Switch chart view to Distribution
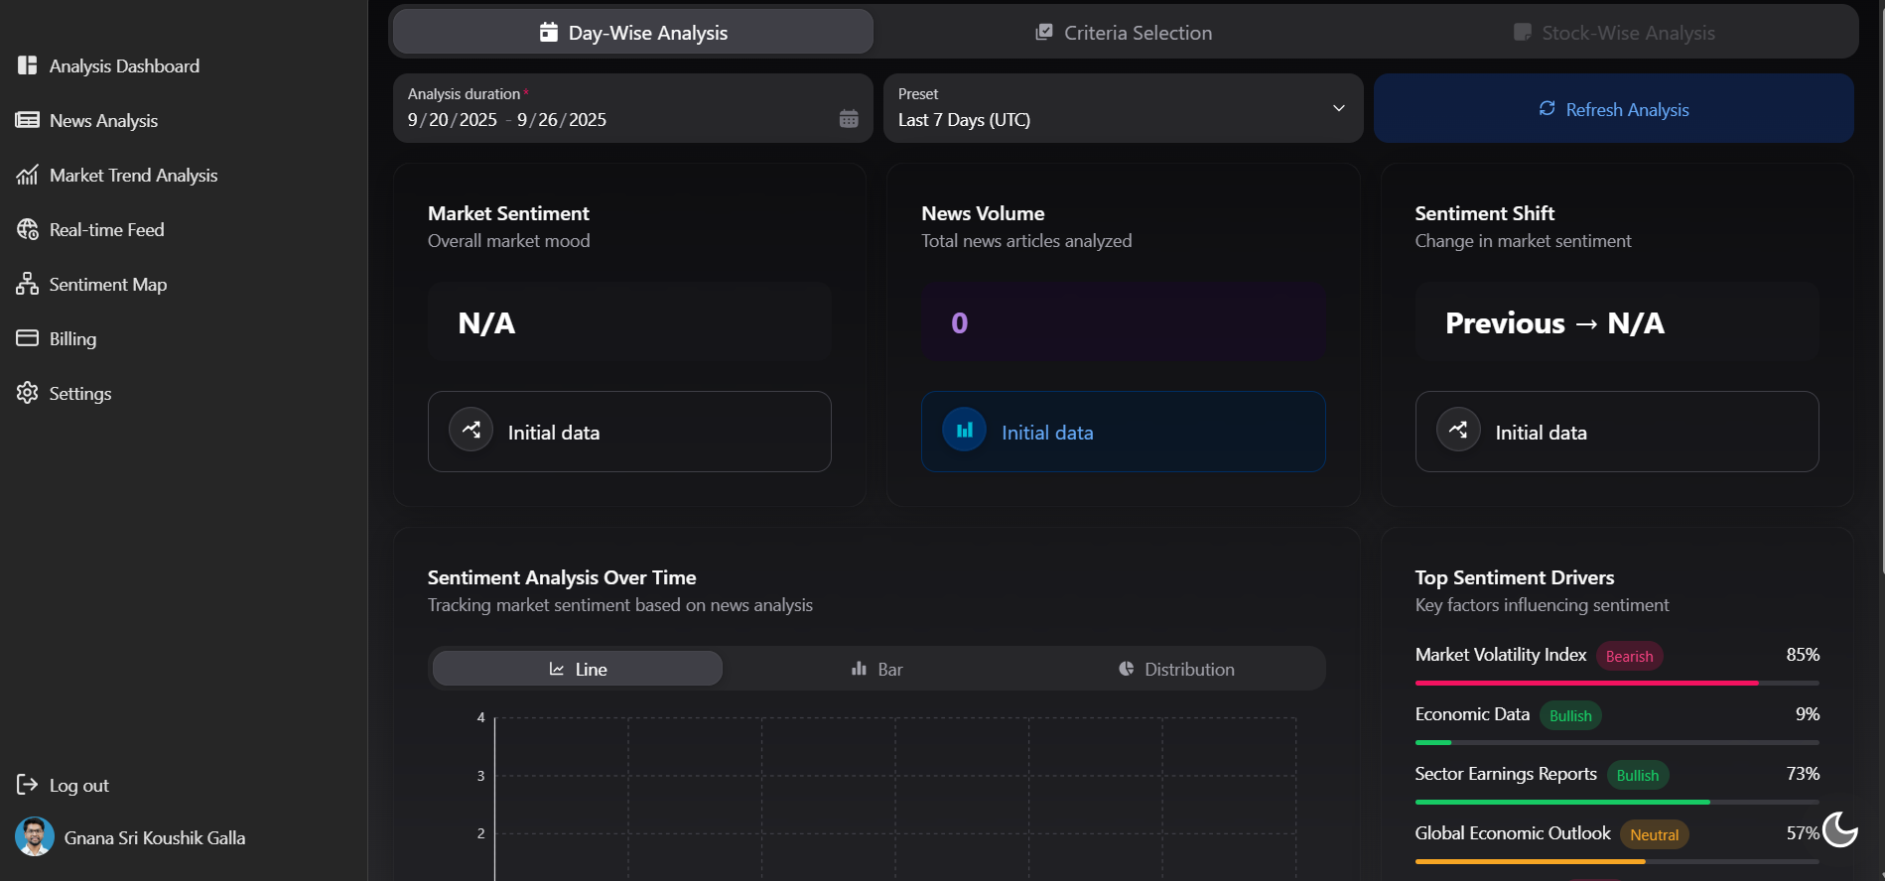Image resolution: width=1885 pixels, height=881 pixels. pyautogui.click(x=1176, y=669)
